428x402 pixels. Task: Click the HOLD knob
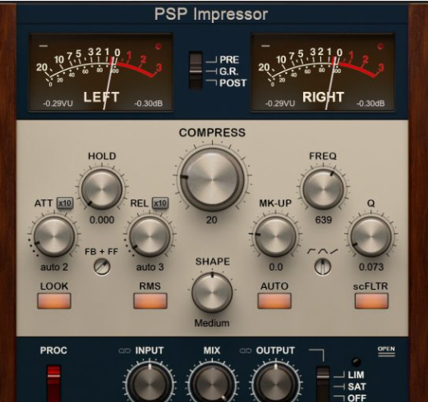(102, 189)
